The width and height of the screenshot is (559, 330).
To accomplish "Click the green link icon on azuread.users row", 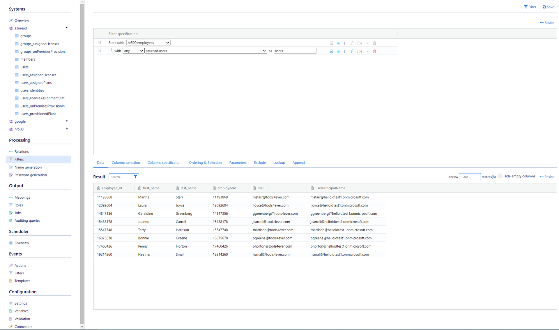I will pyautogui.click(x=351, y=51).
